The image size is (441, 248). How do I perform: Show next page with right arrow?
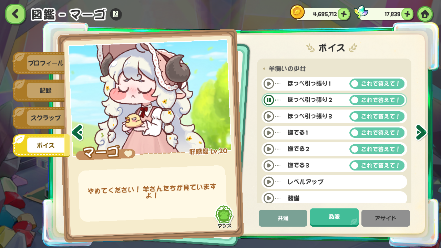421,132
